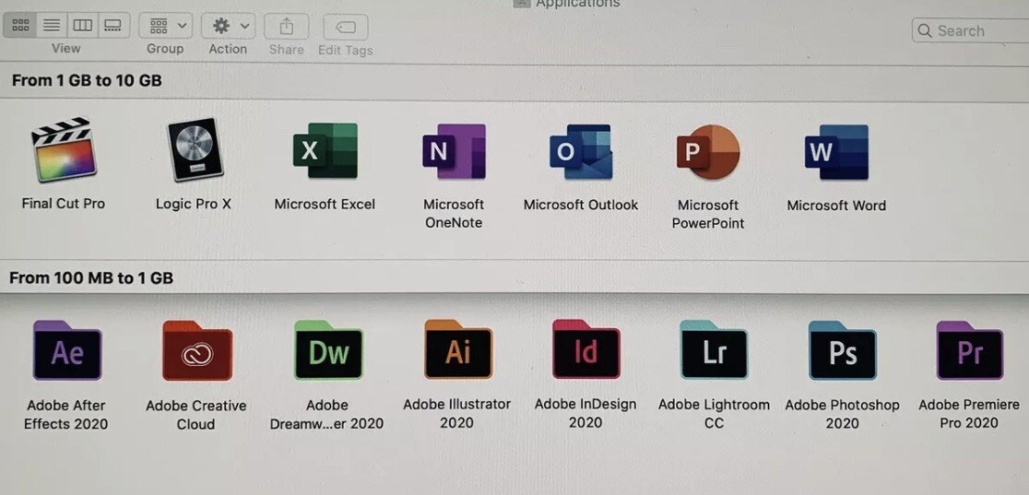The image size is (1029, 495).
Task: Click the 'Adobe Lightroom CC' label
Action: pyautogui.click(x=714, y=414)
